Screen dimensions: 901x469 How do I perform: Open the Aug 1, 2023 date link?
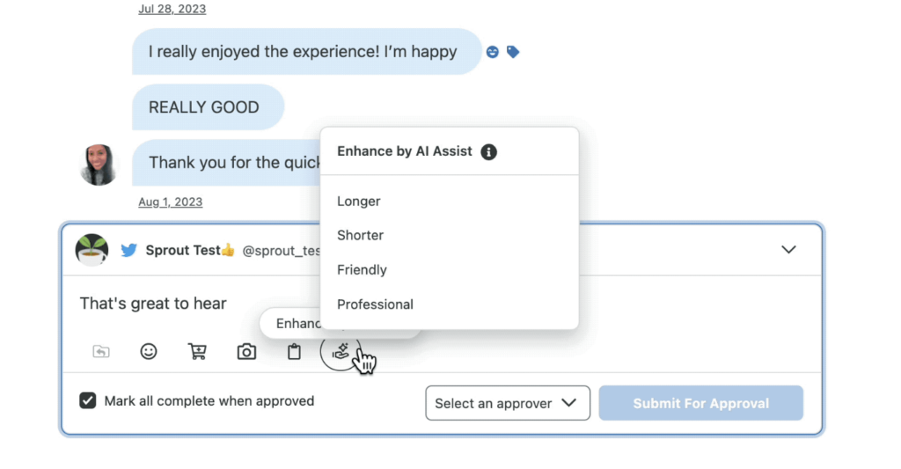pos(170,202)
